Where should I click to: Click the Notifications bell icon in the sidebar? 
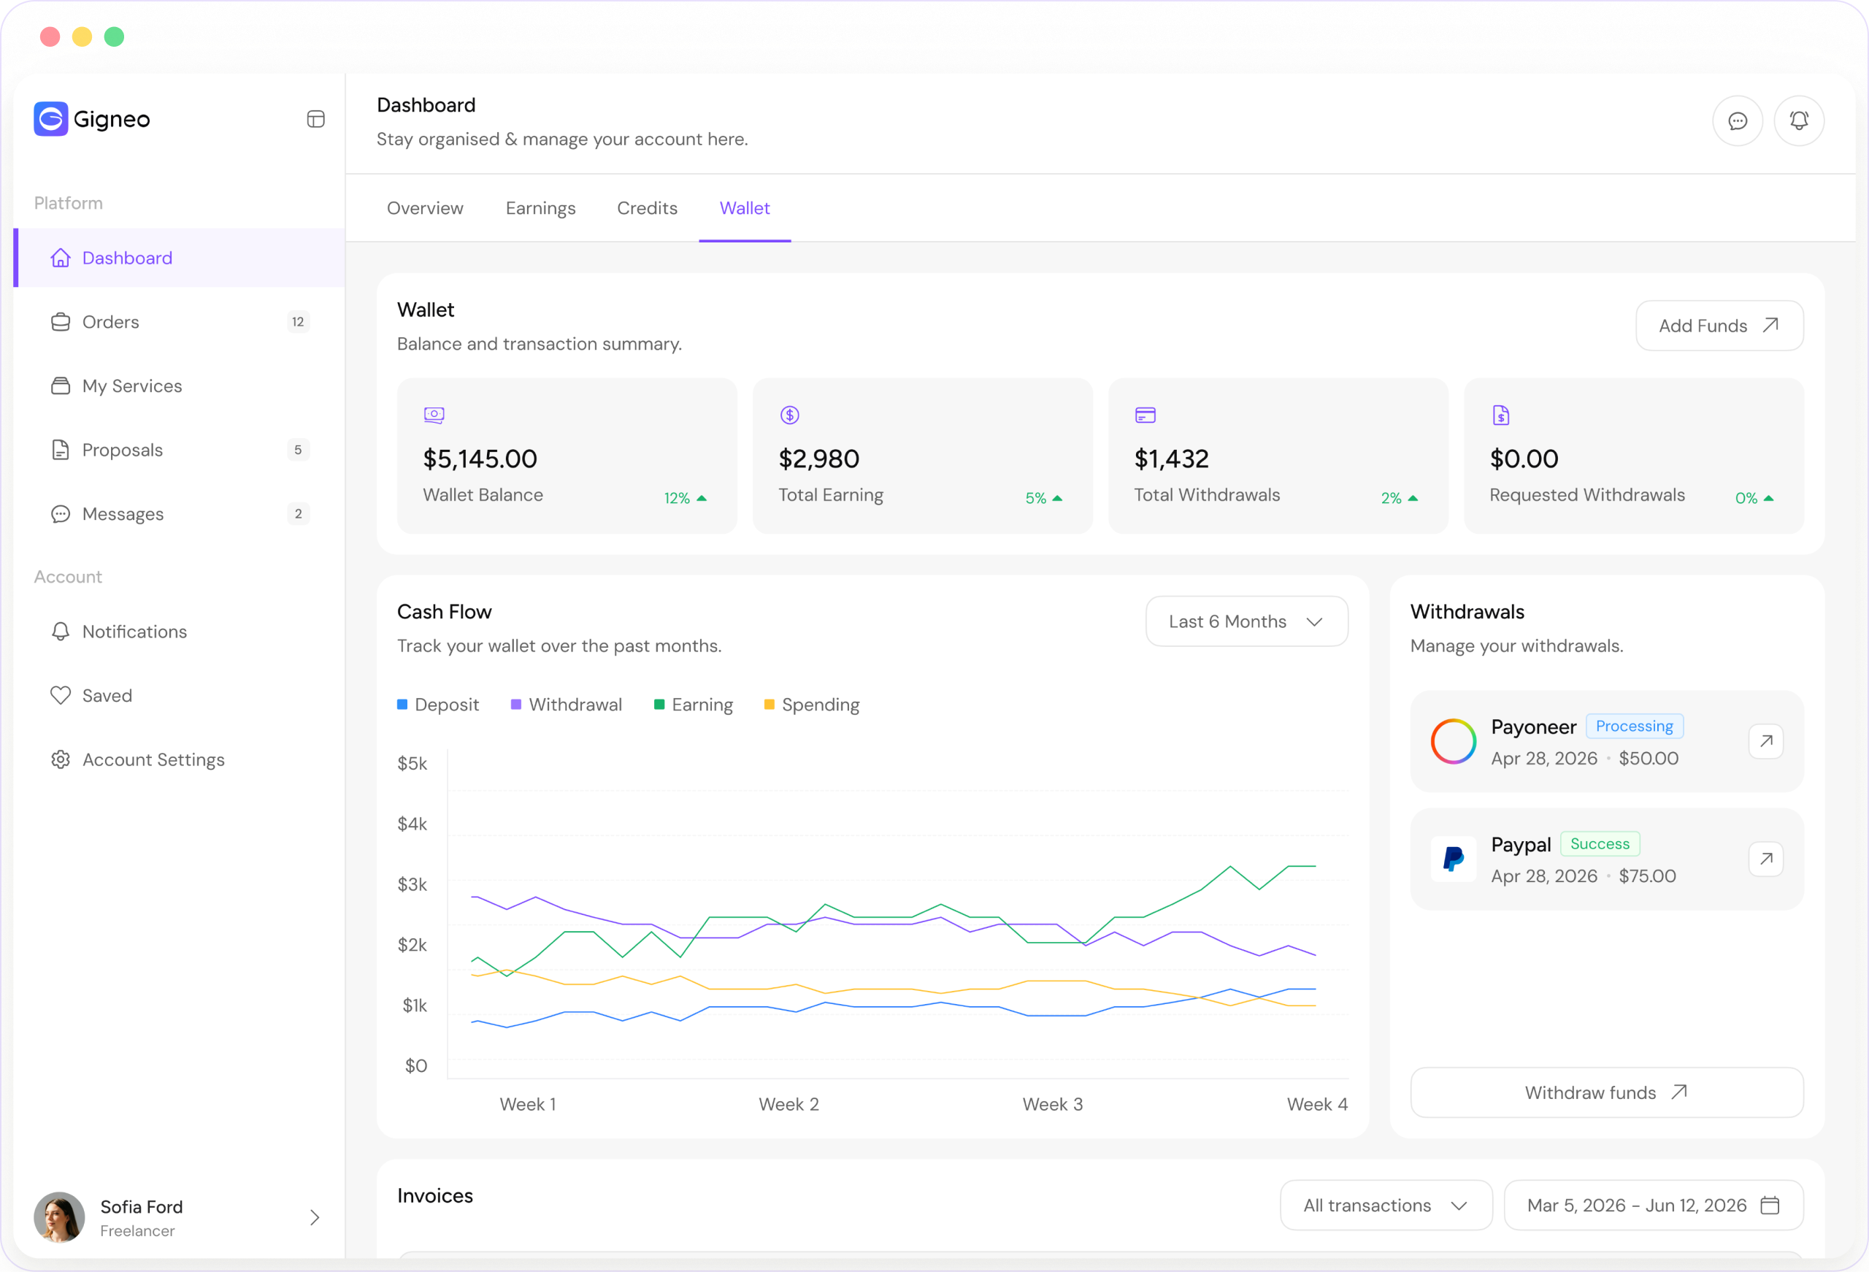coord(61,632)
